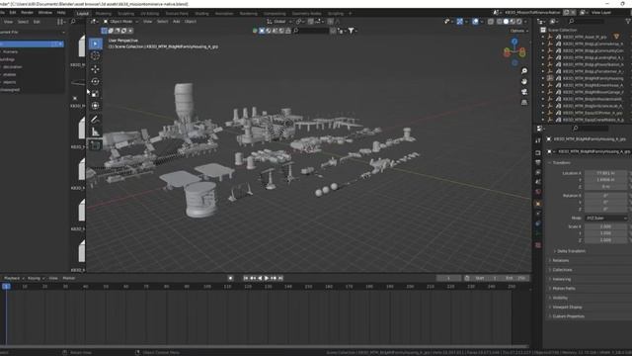This screenshot has height=356, width=632.
Task: Toggle viewport overlays button
Action: click(475, 22)
